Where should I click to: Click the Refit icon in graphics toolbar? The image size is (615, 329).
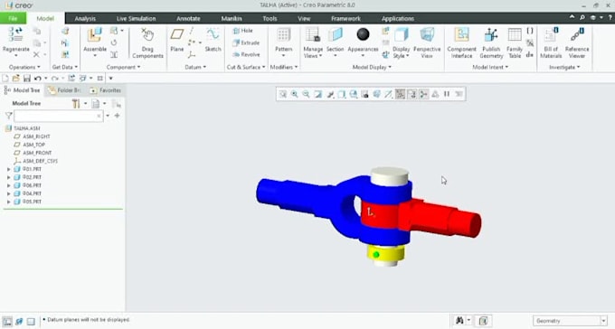click(283, 94)
